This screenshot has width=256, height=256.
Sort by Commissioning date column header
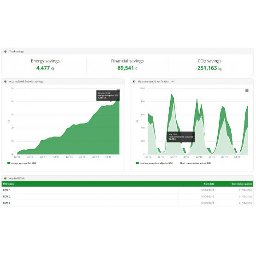tap(242, 184)
